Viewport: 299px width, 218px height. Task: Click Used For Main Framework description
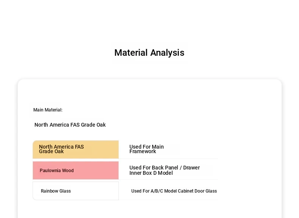point(146,149)
